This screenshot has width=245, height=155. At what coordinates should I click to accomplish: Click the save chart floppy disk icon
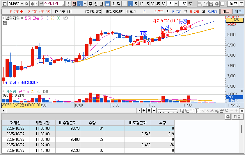[211, 4]
